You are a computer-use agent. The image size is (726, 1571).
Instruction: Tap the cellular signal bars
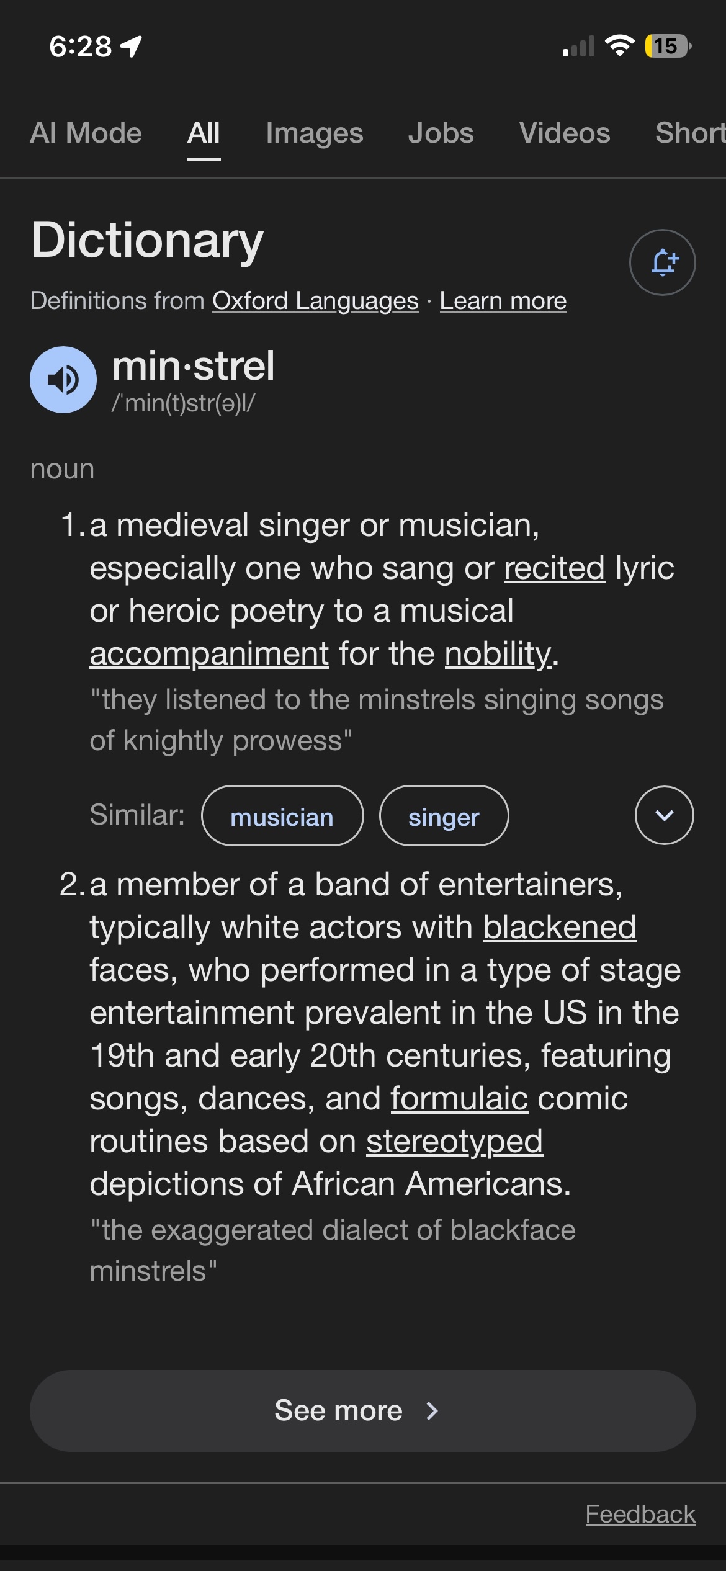[578, 47]
